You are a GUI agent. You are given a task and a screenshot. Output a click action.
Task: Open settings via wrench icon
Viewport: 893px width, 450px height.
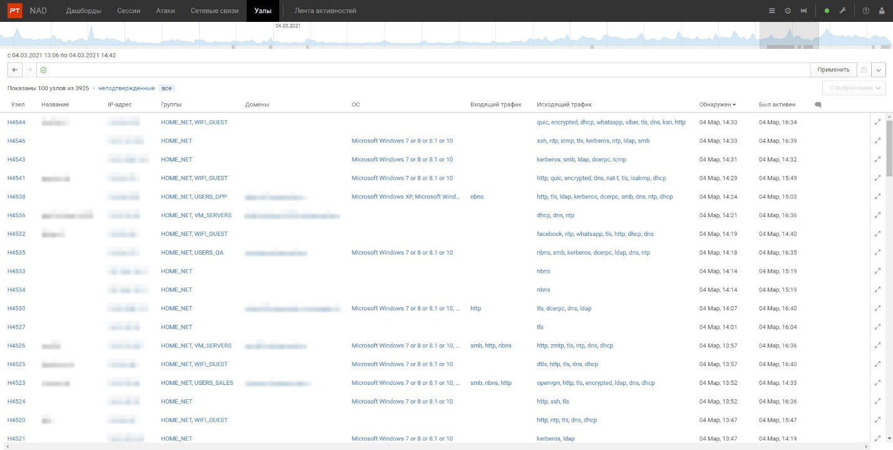[x=843, y=11]
